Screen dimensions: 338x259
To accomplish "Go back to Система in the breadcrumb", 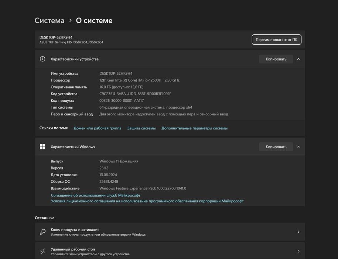I will (x=49, y=20).
